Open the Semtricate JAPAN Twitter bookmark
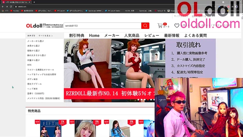Image resolution: width=243 pixels, height=137 pixels. (x=94, y=11)
